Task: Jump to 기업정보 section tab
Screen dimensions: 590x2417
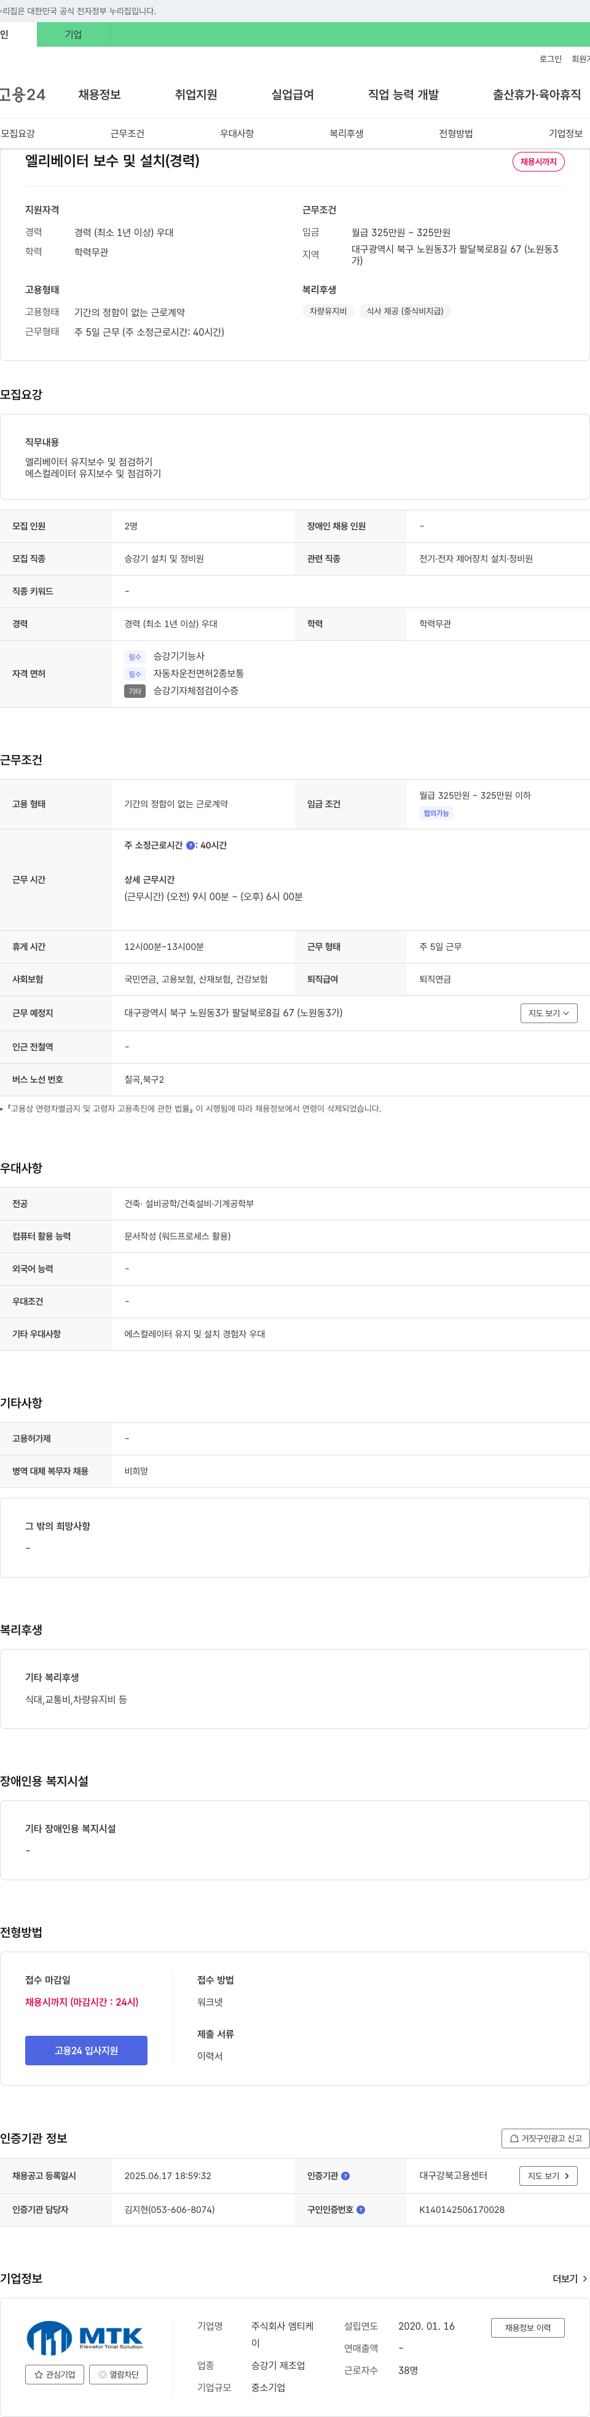Action: 565,133
